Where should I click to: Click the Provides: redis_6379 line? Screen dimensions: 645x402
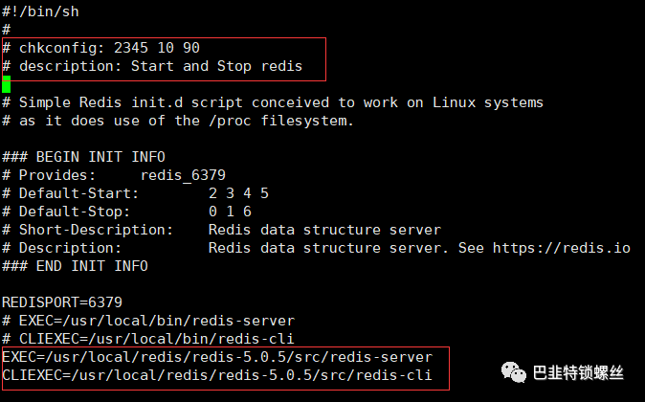(114, 175)
